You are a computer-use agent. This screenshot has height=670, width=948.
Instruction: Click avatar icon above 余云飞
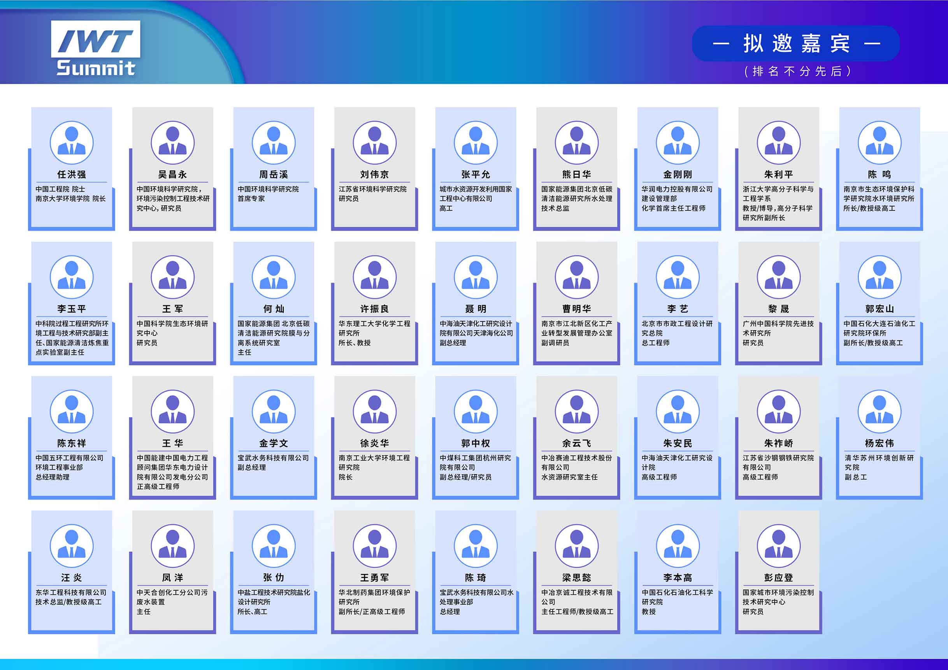coord(577,412)
